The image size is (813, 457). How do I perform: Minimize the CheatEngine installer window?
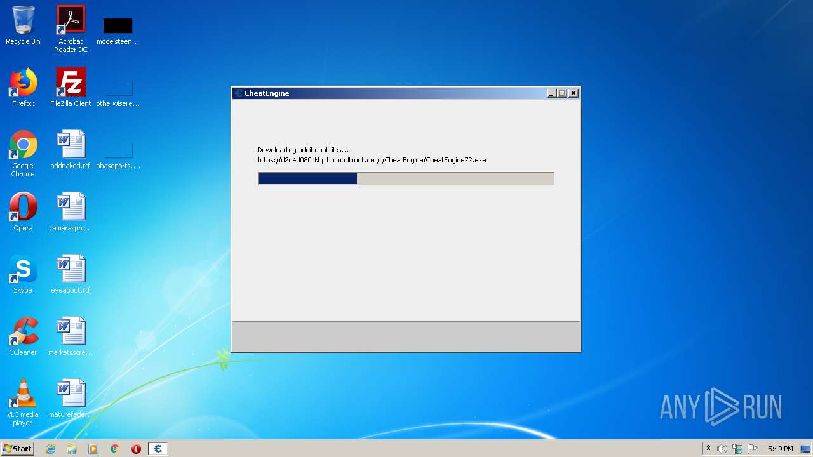pos(551,93)
